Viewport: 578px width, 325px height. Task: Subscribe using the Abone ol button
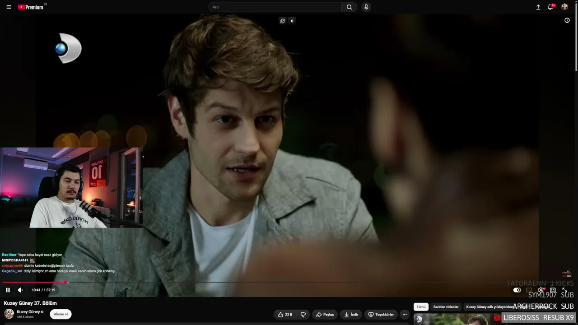coord(61,314)
